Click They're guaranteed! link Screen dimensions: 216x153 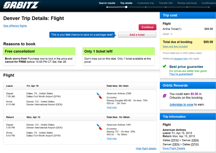(181, 74)
